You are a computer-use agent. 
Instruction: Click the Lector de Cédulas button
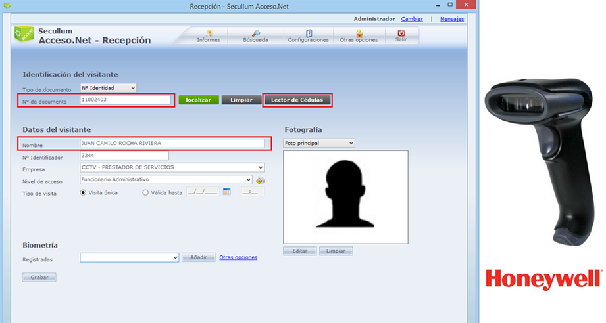[x=297, y=100]
